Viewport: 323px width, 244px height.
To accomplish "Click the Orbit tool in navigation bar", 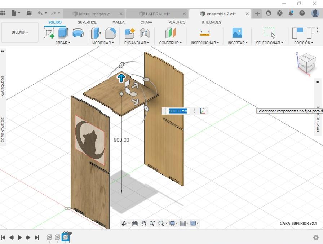I will click(124, 223).
